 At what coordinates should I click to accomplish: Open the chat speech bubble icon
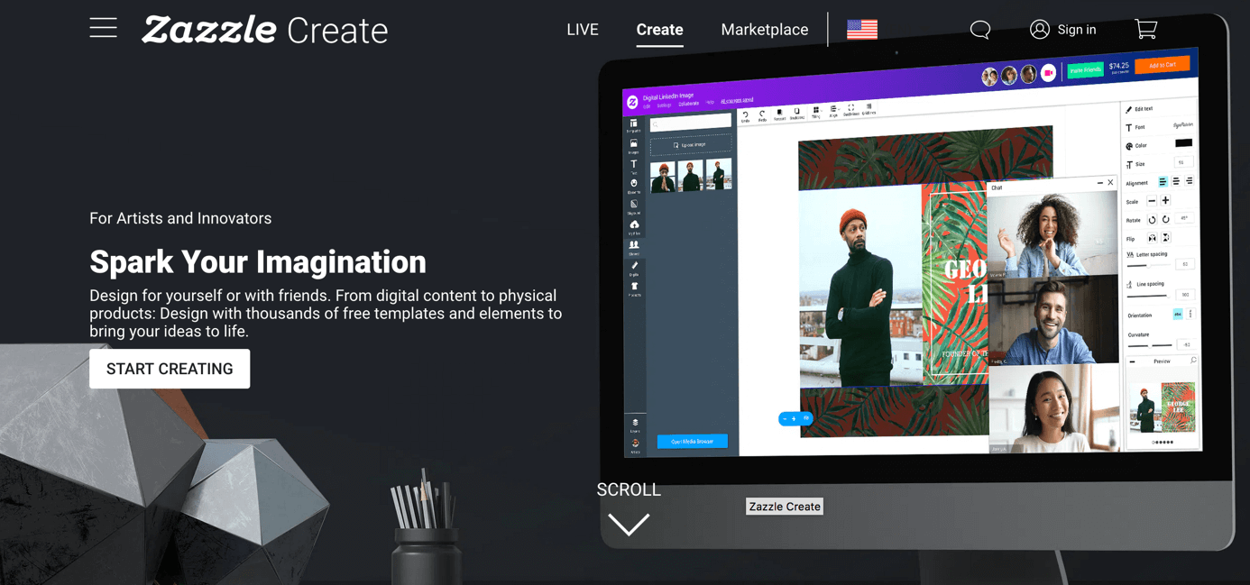980,30
